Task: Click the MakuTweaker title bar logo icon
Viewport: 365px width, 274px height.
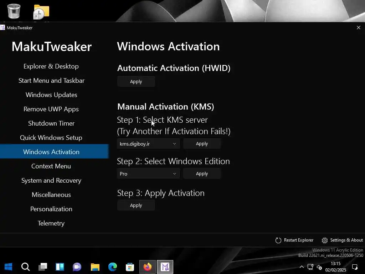Action: (2, 27)
